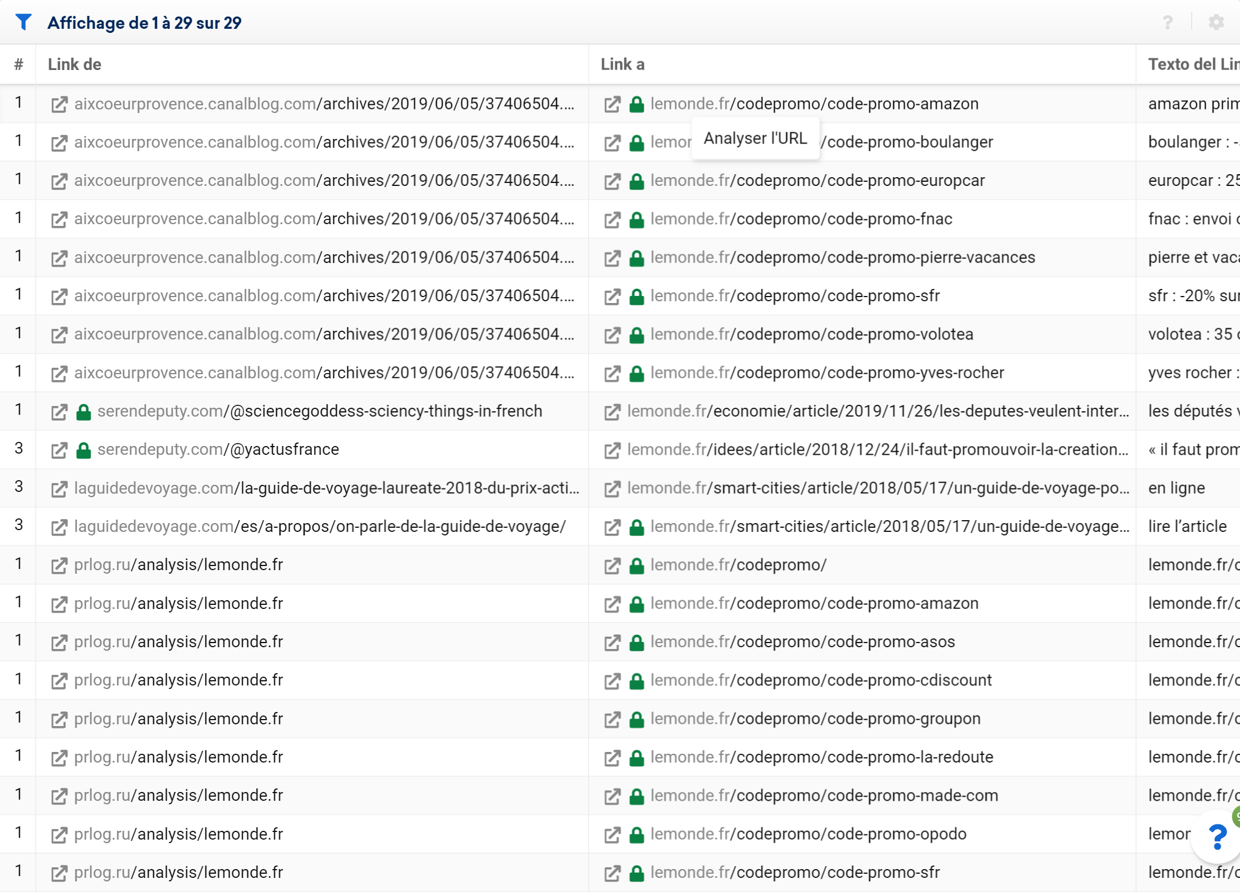This screenshot has width=1240, height=892.
Task: Open external icon for lemonde.fr/codepromo/ target
Action: [612, 565]
